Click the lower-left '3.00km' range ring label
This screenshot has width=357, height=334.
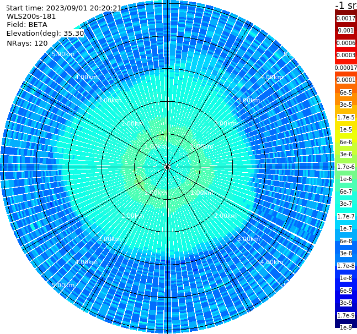109,239
